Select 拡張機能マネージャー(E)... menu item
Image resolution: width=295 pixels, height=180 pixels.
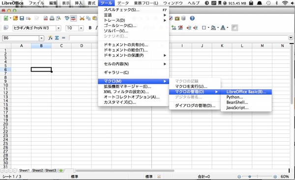(x=133, y=86)
